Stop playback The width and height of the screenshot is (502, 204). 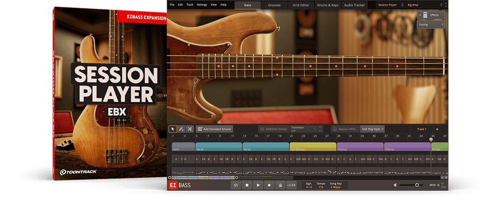(x=247, y=185)
